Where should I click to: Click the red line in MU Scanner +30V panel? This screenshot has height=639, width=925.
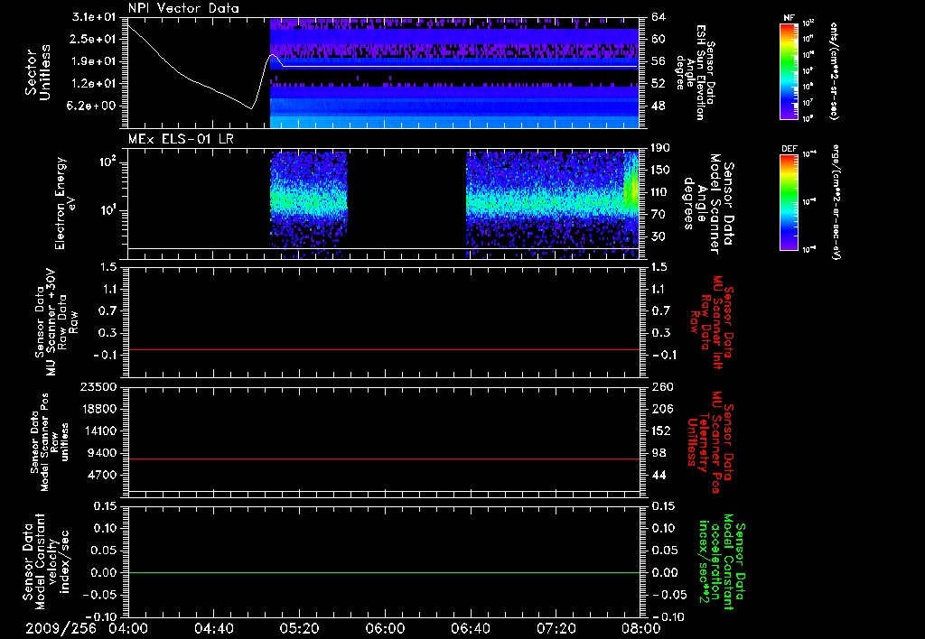tap(383, 349)
